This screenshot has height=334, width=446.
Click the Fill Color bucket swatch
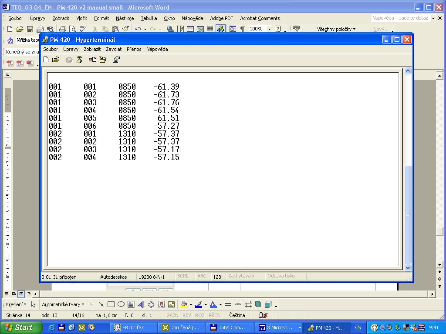[184, 304]
